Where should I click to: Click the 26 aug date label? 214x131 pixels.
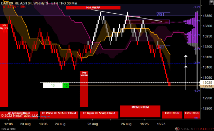pos(126,124)
